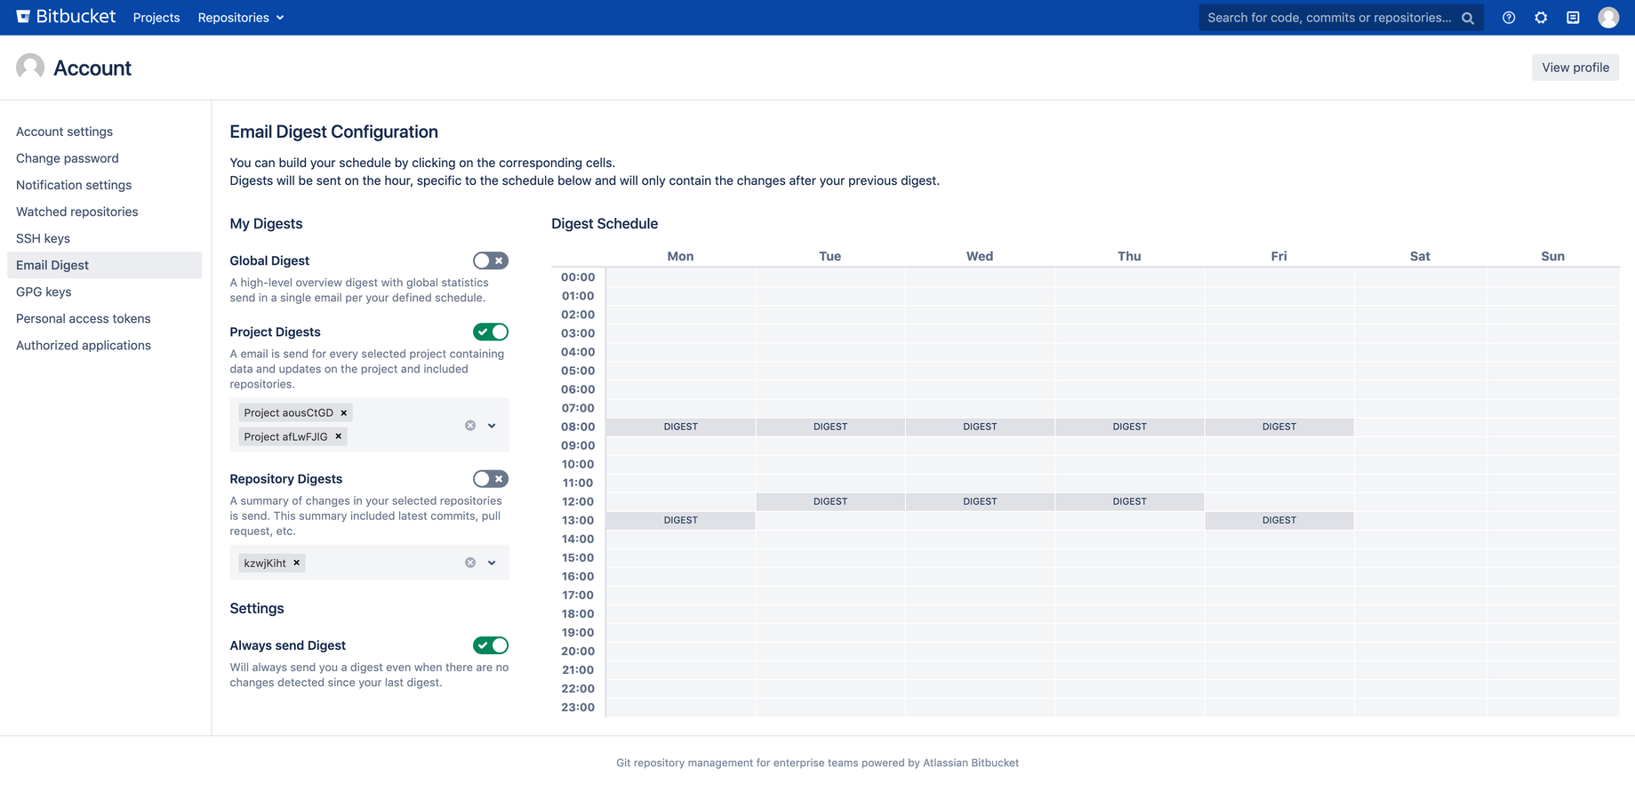
Task: Add digest at Saturday 08:00 cell
Action: tap(1420, 427)
